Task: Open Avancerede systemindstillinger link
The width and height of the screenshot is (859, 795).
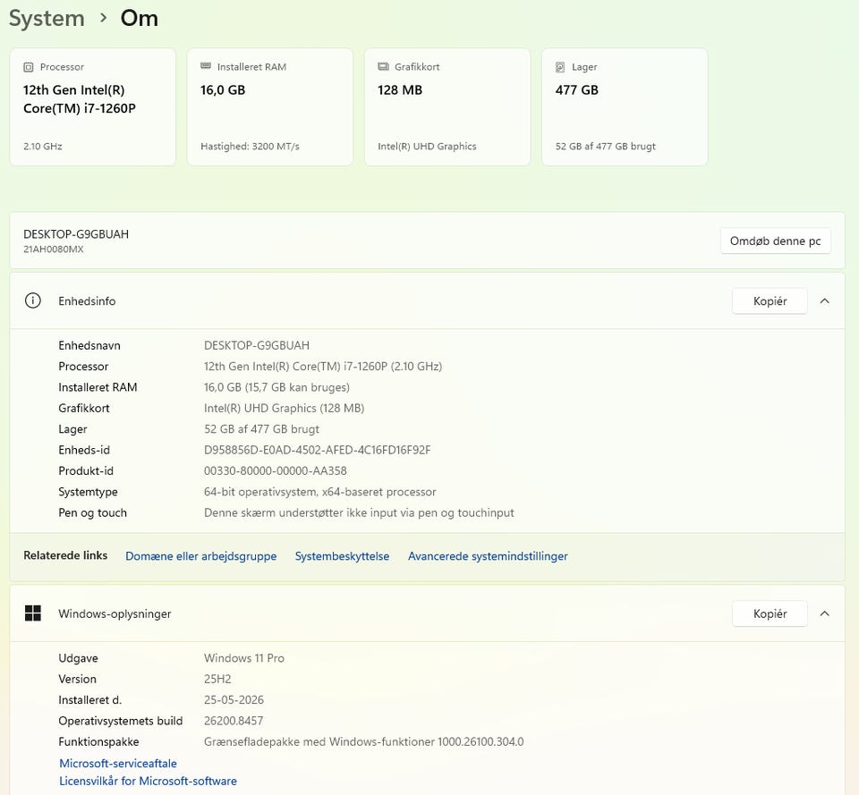Action: click(x=488, y=555)
